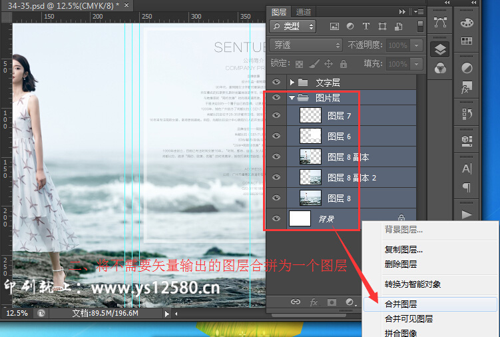The height and width of the screenshot is (337, 500).
Task: Choose 转换为智能对象 from the context menu
Action: 412,284
